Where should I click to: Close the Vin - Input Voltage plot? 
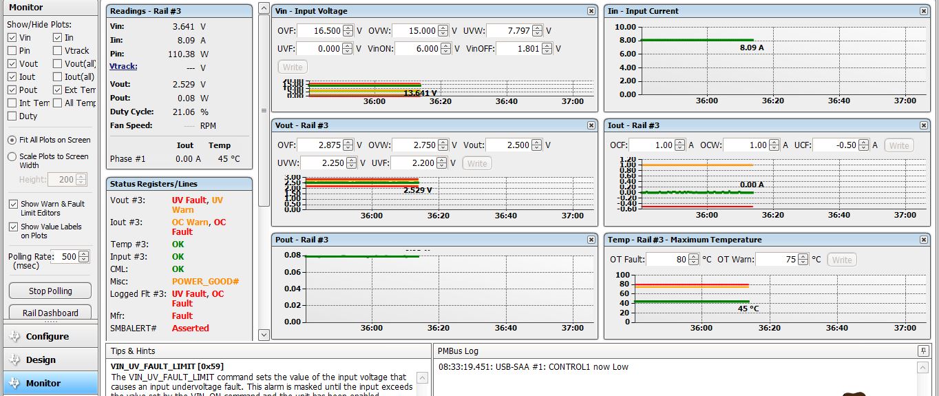[x=591, y=11]
